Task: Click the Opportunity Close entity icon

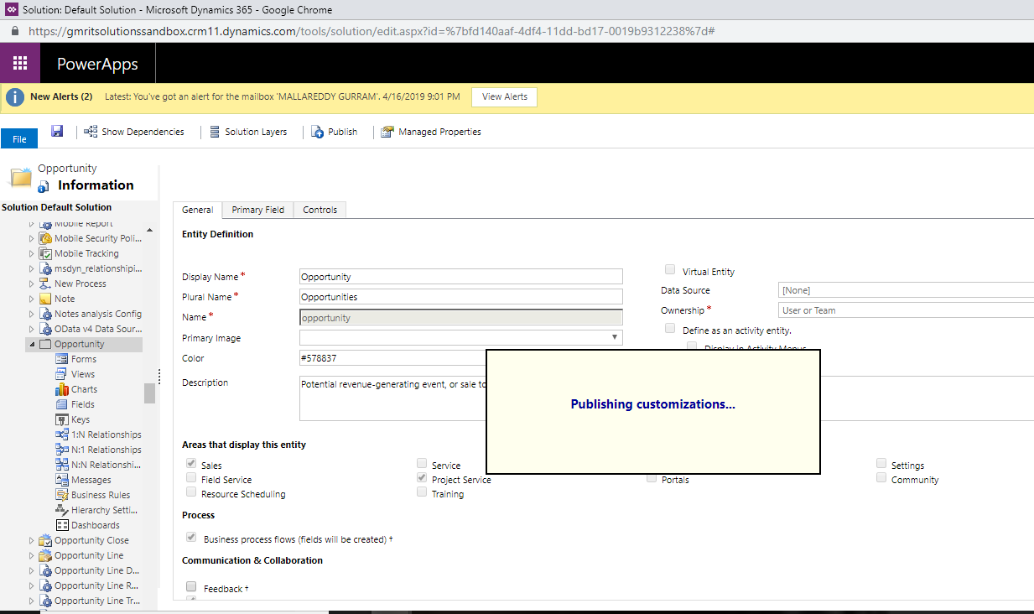Action: (x=45, y=540)
